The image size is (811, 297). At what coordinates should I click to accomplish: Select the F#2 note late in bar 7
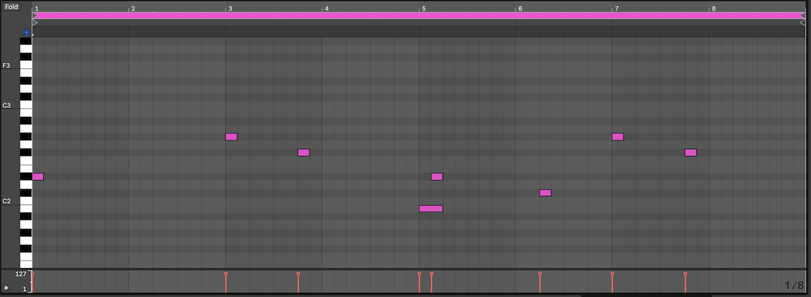point(690,153)
